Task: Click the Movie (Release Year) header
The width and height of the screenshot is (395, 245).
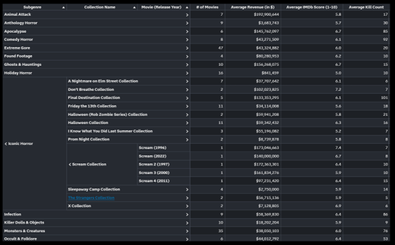Action: 161,7
